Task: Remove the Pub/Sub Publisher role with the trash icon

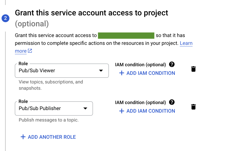Action: point(193,107)
